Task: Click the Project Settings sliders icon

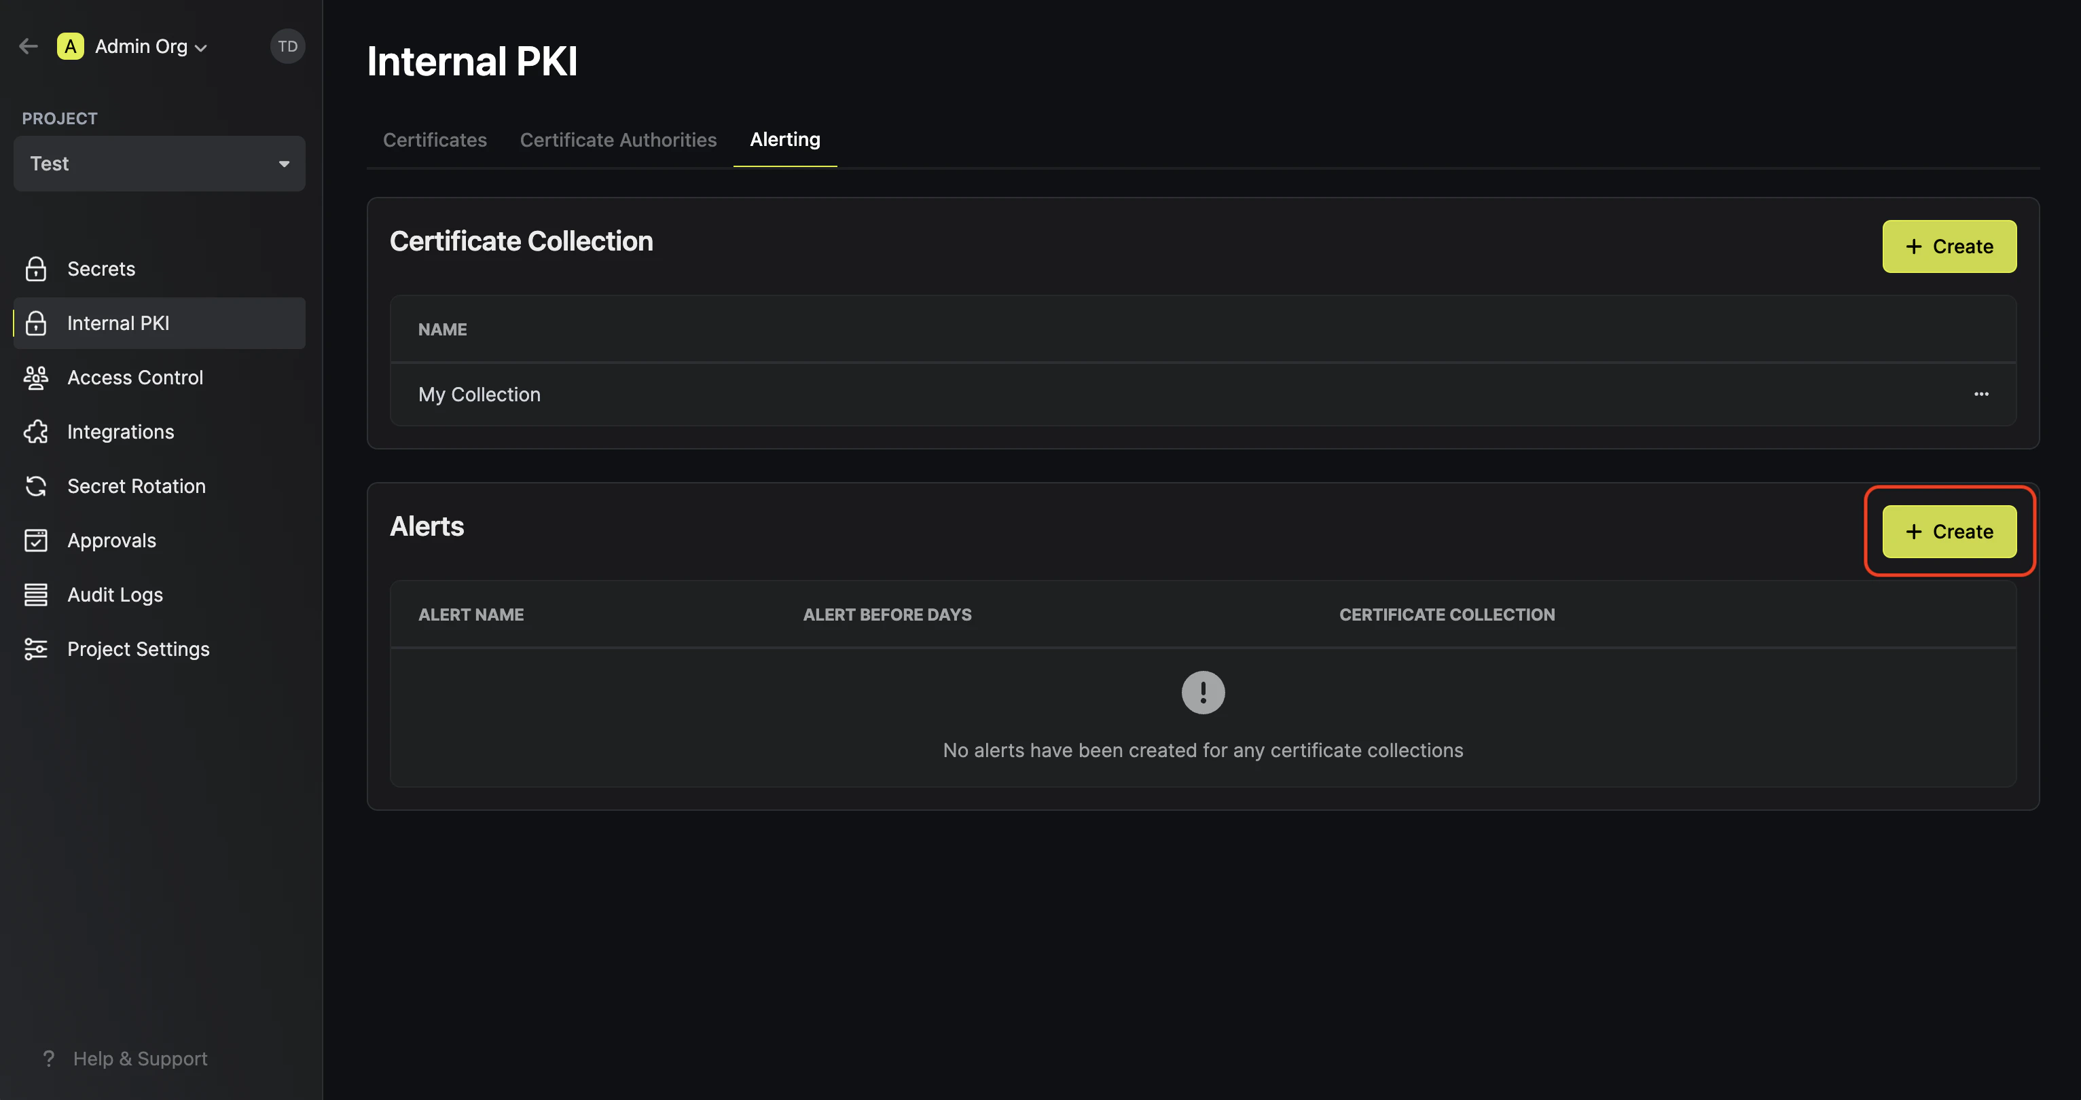Action: click(35, 648)
